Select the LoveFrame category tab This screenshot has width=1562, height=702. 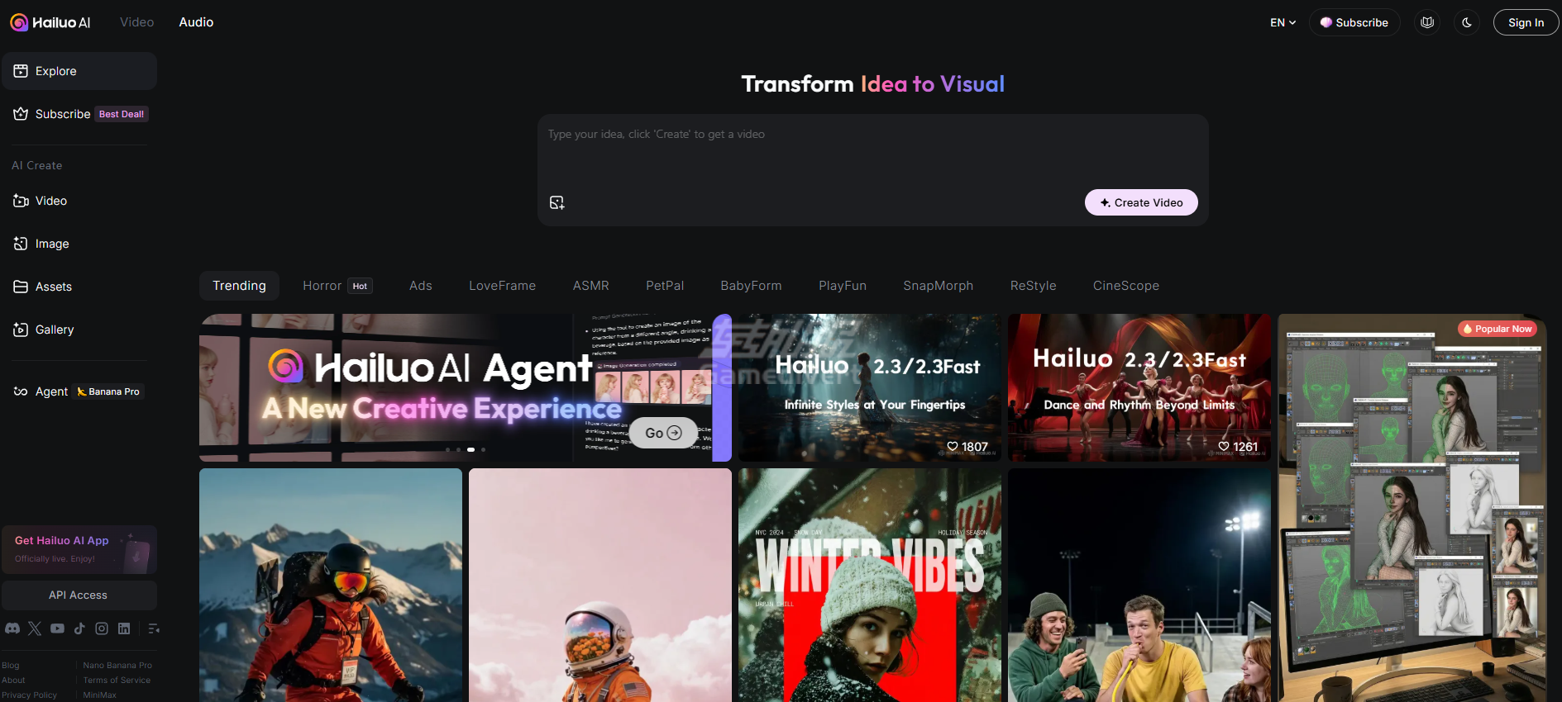[x=503, y=286]
